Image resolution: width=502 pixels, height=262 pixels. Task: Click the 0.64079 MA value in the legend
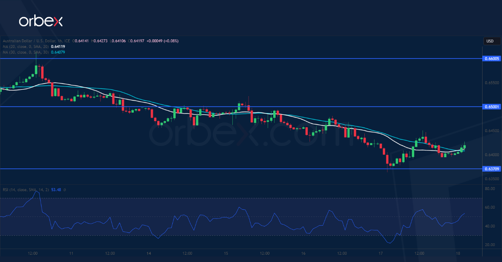pyautogui.click(x=58, y=53)
